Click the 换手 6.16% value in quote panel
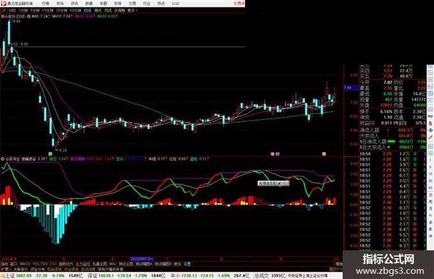Viewport: 434px width, 279px height. [386, 111]
